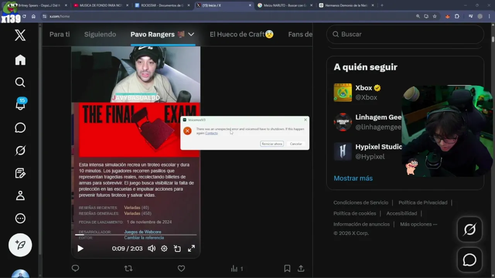Expand the Pavo Rangers tab chevron
The width and height of the screenshot is (495, 278).
coord(191,34)
